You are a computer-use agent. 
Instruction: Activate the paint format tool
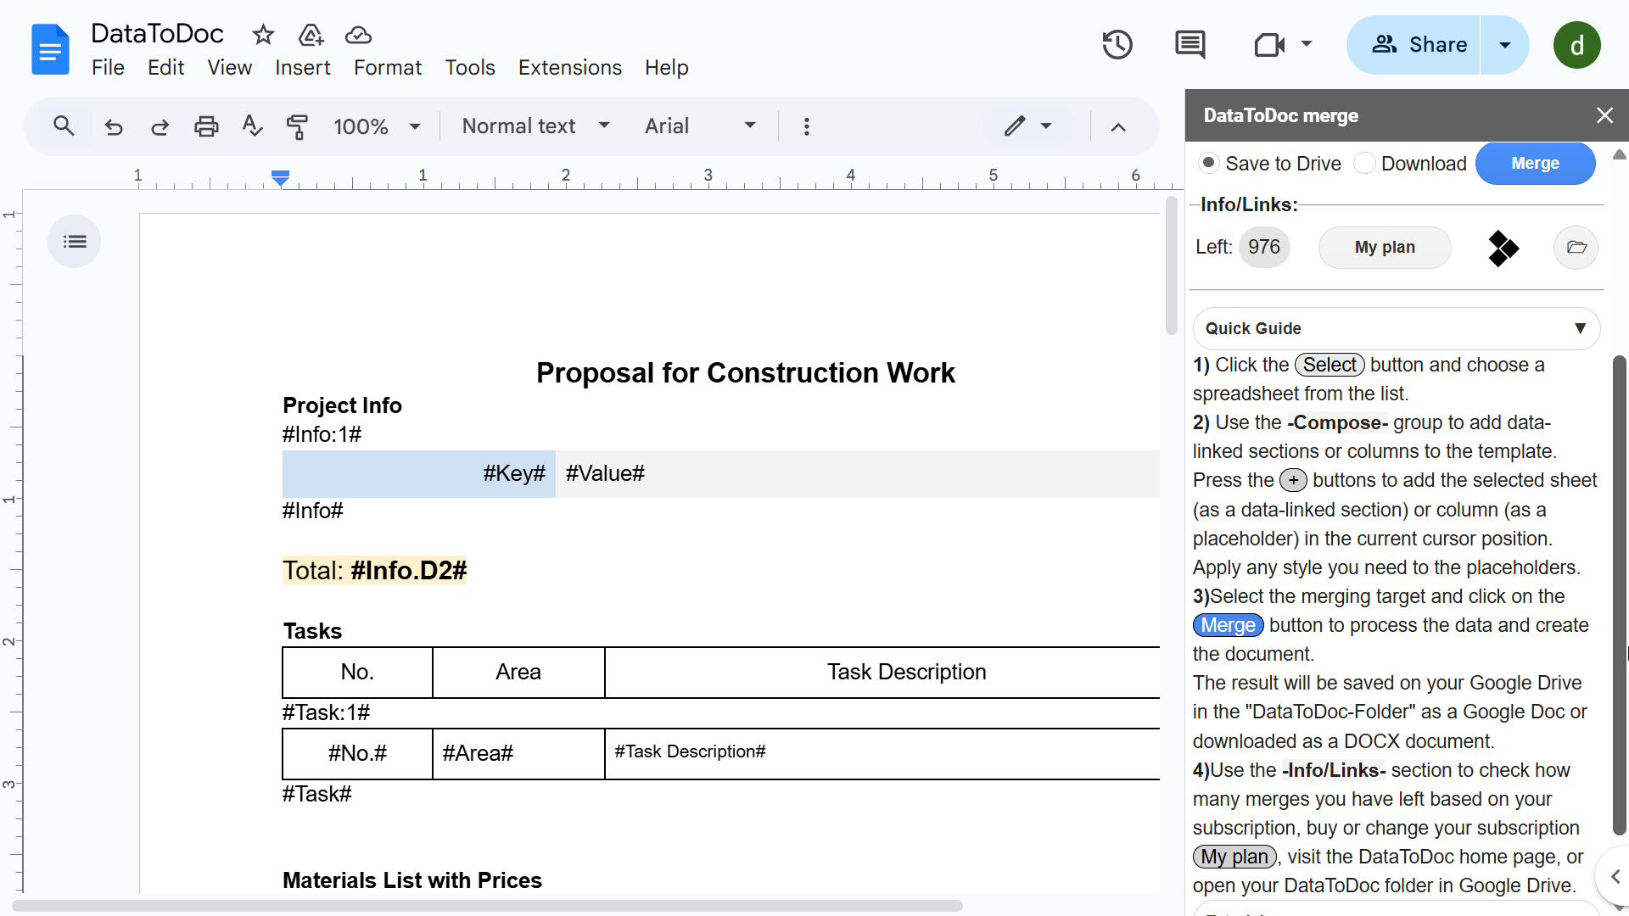coord(297,126)
